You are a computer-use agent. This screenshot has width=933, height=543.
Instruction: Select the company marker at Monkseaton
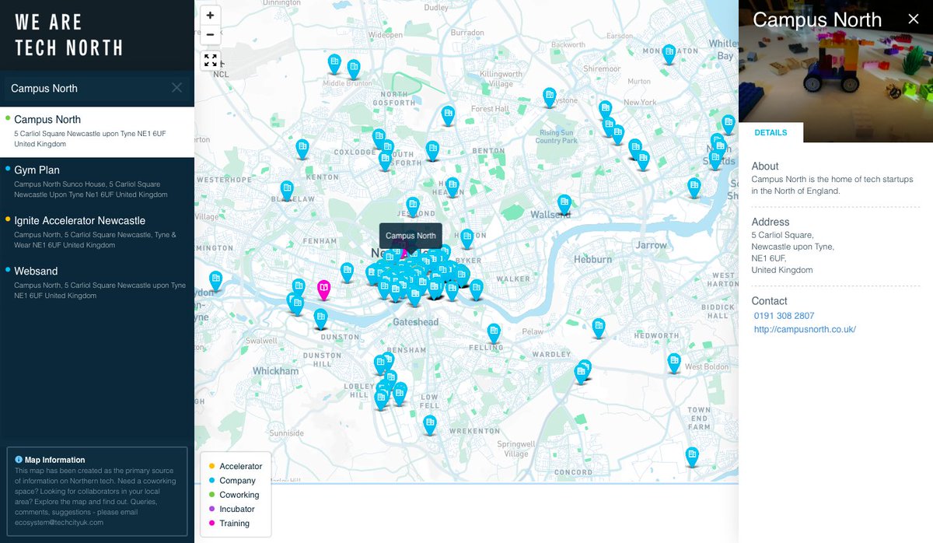(669, 54)
